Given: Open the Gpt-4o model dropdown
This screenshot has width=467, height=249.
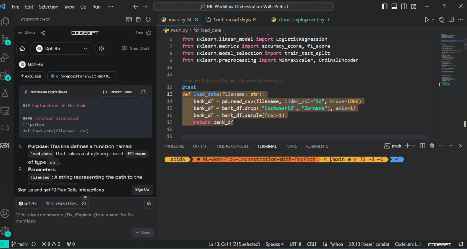Looking at the screenshot, I should point(62,49).
